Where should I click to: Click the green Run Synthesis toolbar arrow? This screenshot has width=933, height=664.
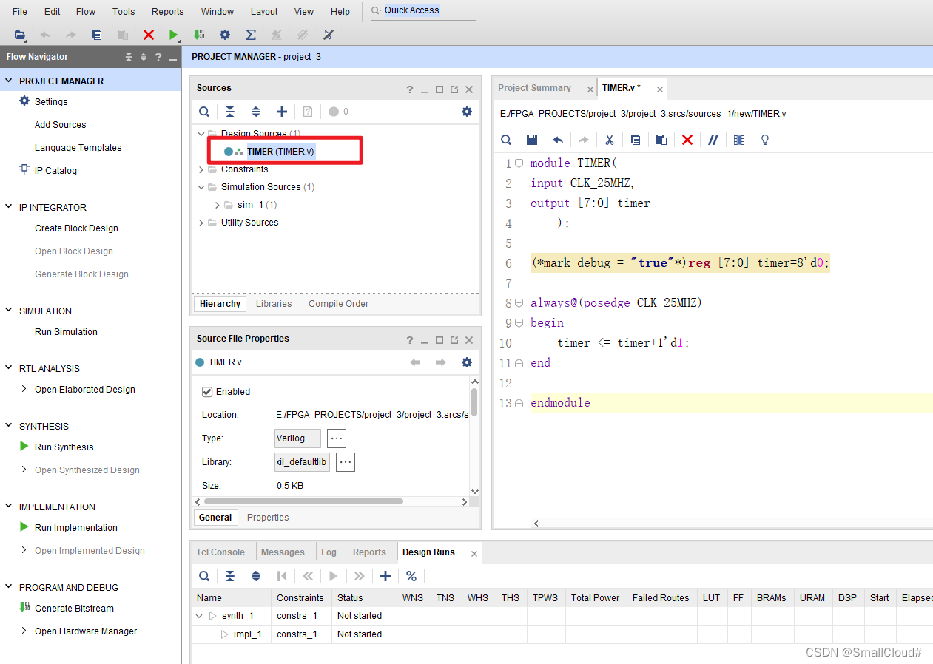click(x=173, y=35)
